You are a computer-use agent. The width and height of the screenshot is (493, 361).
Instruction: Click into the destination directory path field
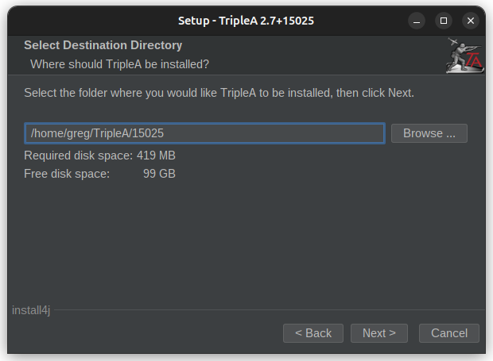point(204,133)
